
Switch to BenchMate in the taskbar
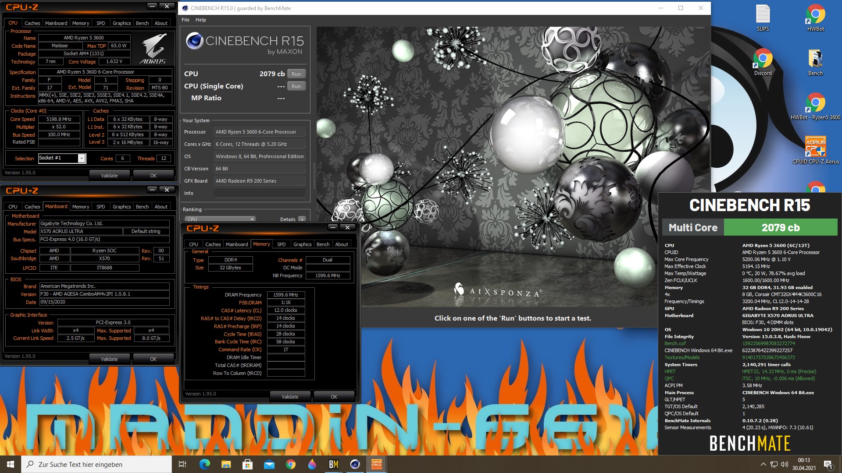[333, 464]
